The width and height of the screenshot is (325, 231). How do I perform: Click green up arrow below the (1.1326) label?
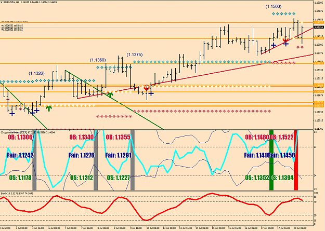click(x=49, y=108)
